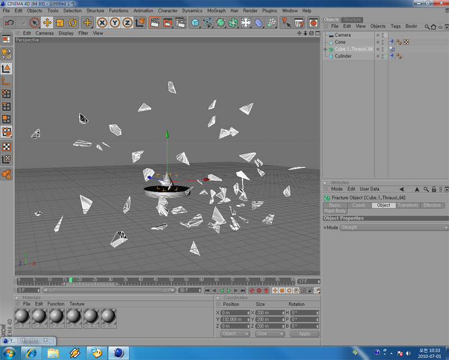Go to start of animation

point(207,291)
